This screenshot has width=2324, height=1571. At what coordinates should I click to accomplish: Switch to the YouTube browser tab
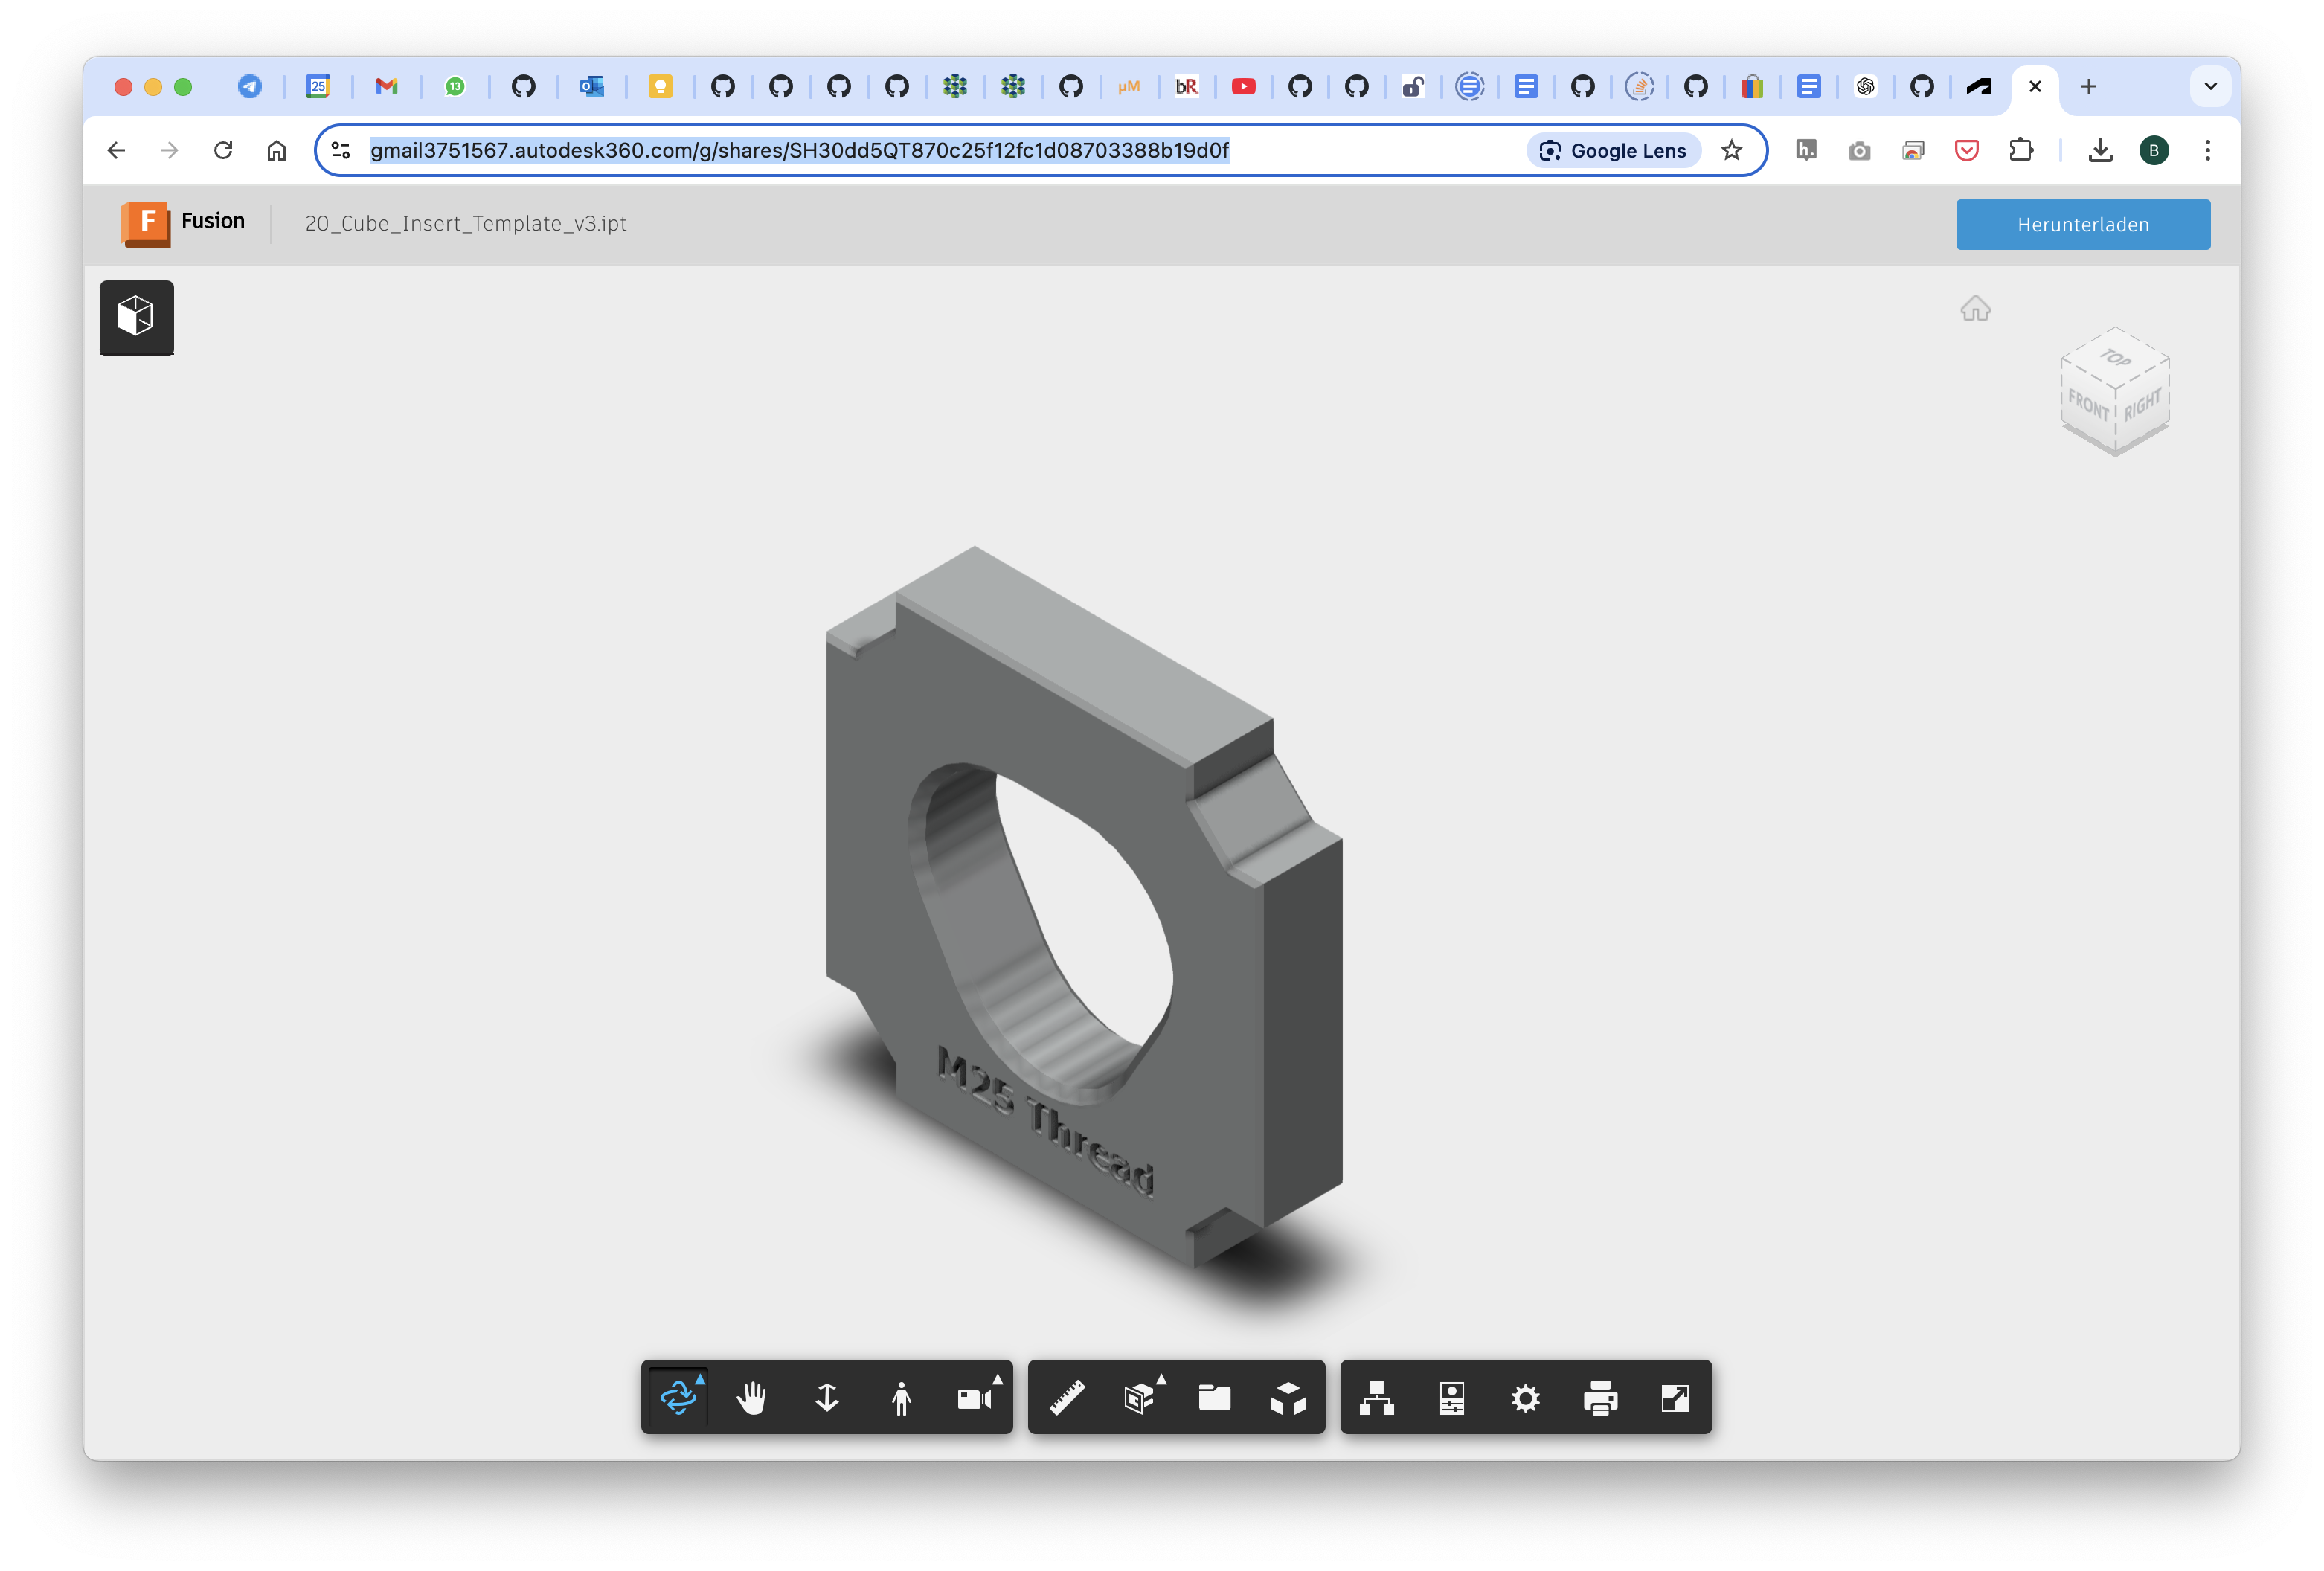point(1243,86)
